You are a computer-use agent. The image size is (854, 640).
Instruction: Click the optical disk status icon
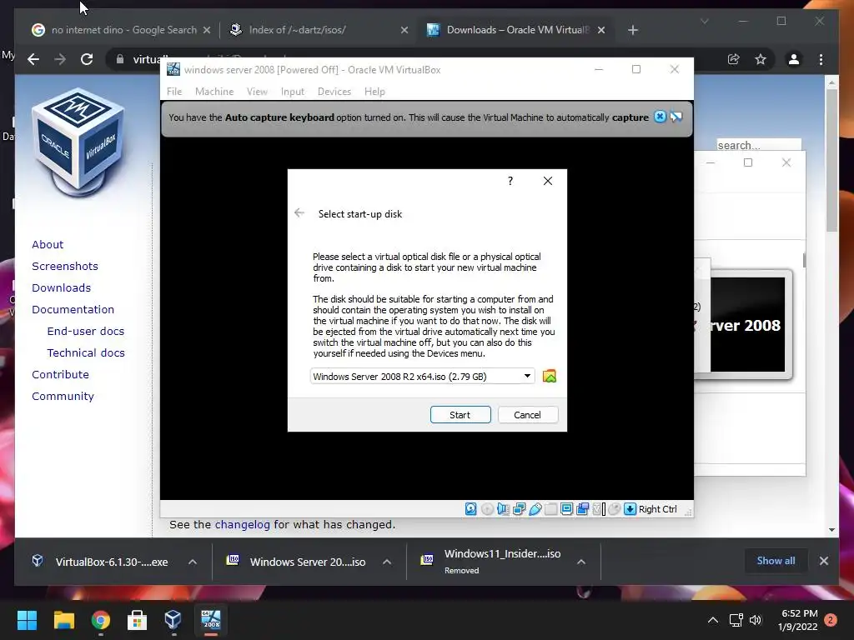coord(487,509)
